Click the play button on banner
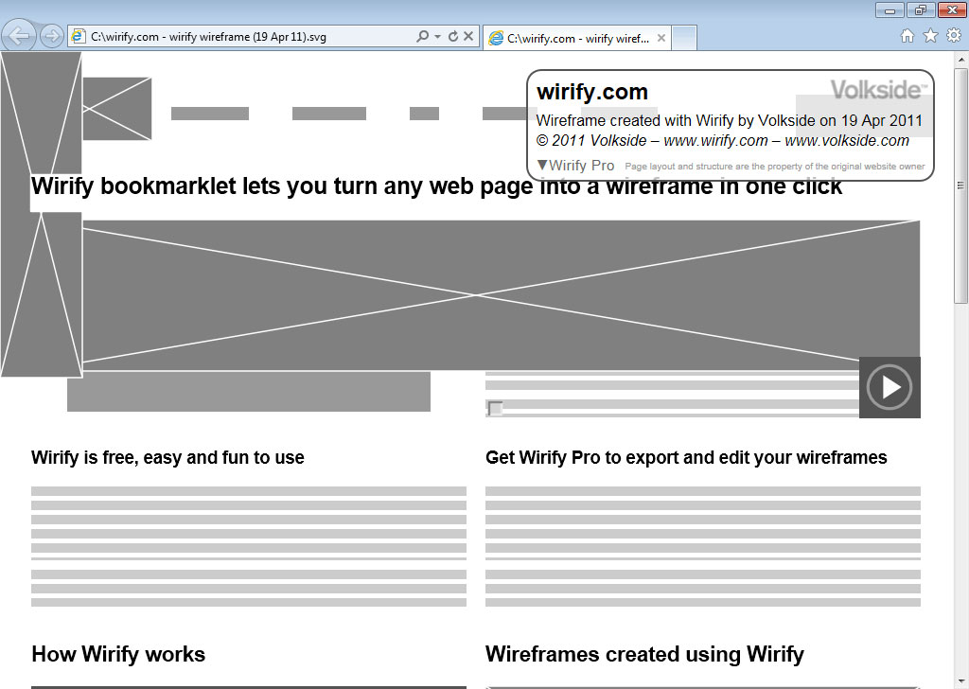This screenshot has width=969, height=689. pyautogui.click(x=890, y=387)
